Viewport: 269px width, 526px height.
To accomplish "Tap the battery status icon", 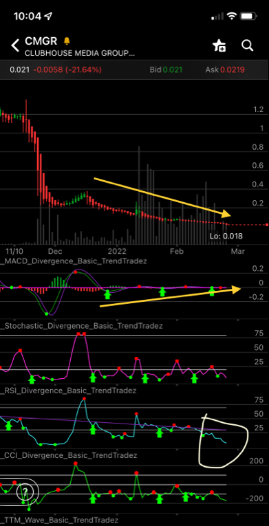I will point(249,16).
